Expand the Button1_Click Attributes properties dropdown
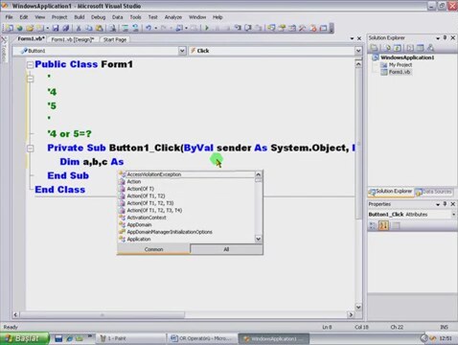Viewport: 458px width, 345px height. (453, 215)
